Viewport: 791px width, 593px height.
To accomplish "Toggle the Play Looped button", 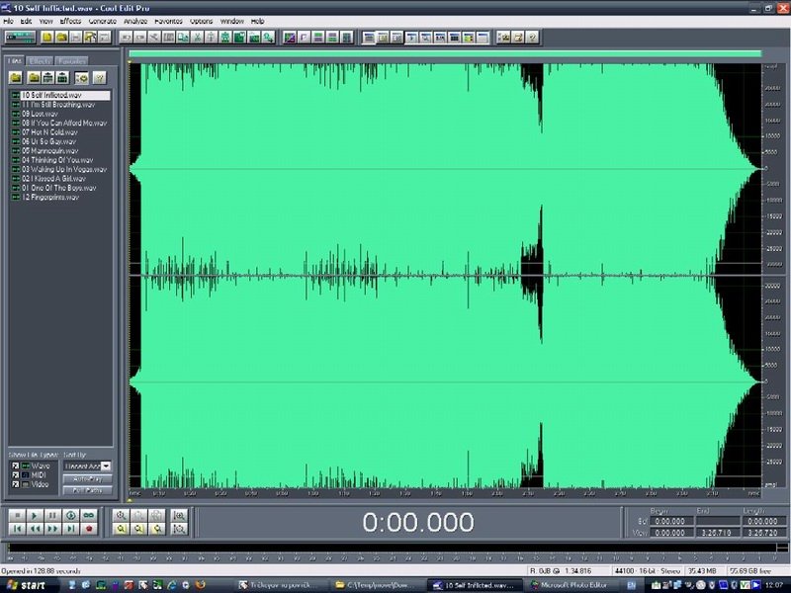I will (89, 516).
